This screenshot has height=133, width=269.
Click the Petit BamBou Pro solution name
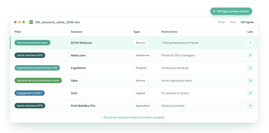point(83,106)
